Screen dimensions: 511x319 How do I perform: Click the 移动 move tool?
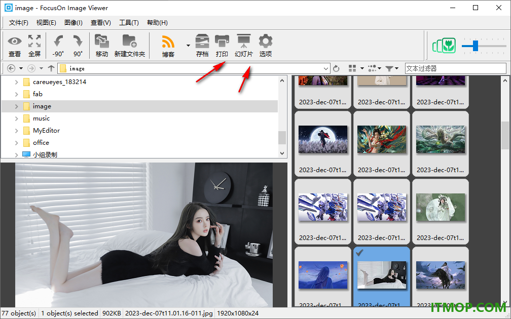tap(102, 46)
